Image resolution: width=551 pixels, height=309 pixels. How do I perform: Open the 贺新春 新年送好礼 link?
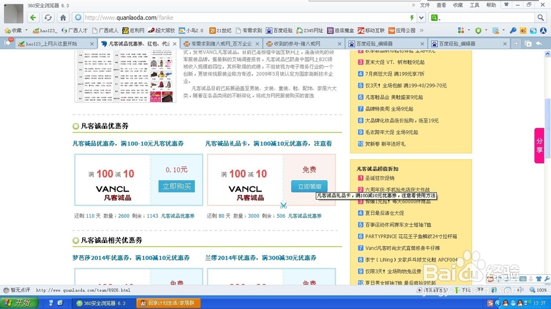(385, 144)
